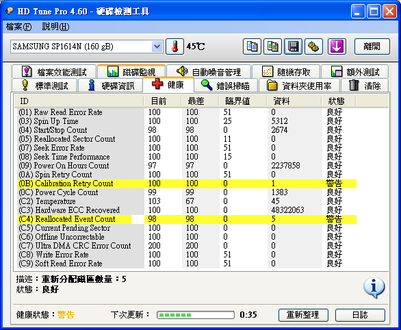Click the floppy disk save icon
The width and height of the screenshot is (401, 330).
[x=293, y=47]
